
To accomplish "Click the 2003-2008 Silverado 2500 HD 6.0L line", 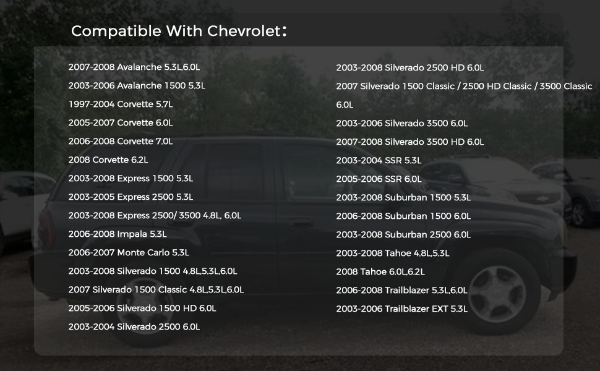I will coord(410,67).
